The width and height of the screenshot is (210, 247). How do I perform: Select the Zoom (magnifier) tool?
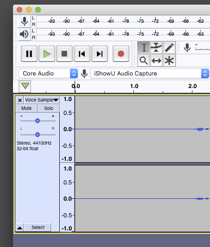[x=144, y=61]
